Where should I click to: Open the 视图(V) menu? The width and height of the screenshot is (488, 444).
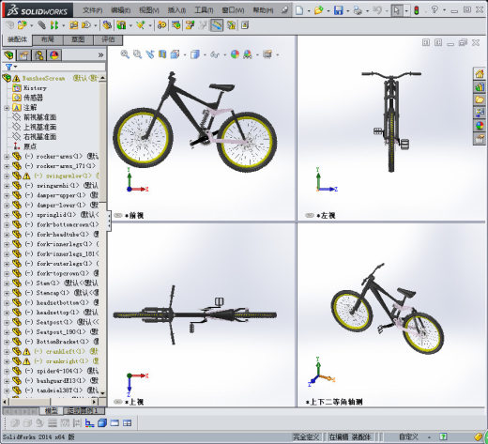coord(149,10)
